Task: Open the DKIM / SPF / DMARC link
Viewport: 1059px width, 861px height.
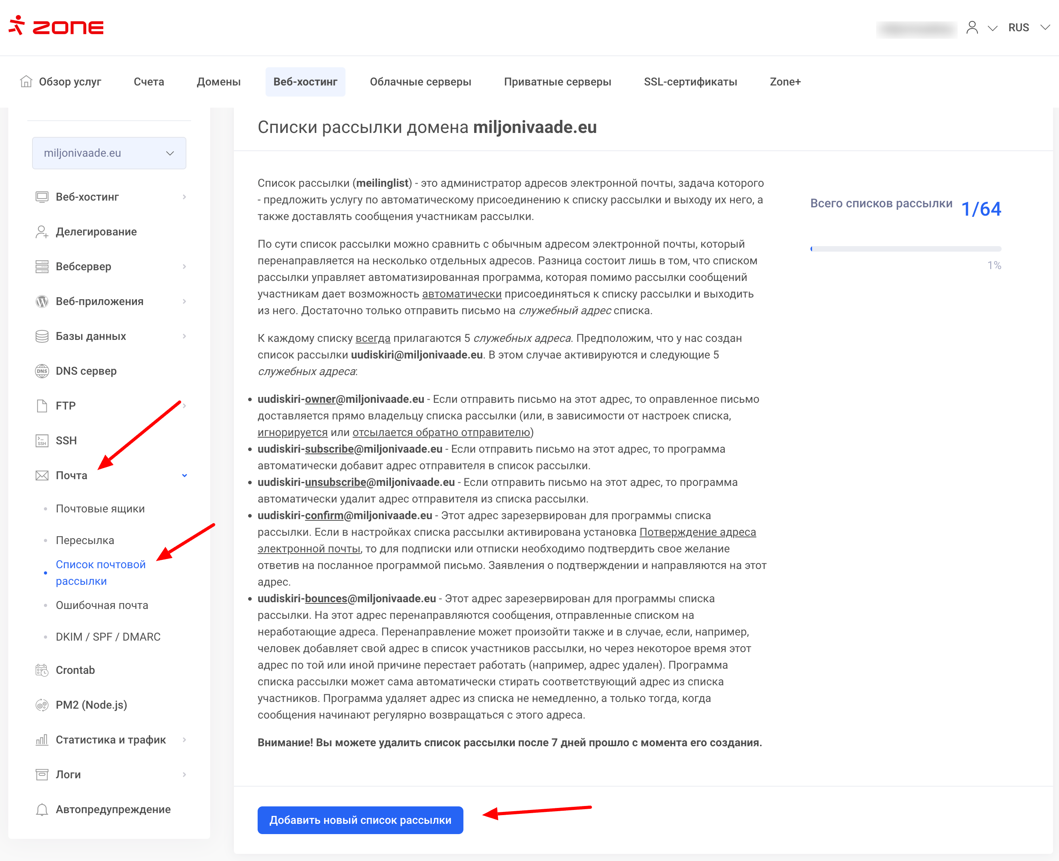Action: 108,636
